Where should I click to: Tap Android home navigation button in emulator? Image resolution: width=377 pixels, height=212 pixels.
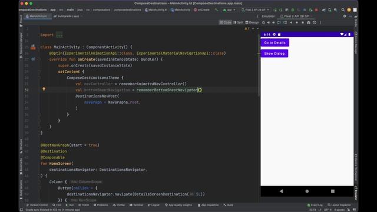(307, 191)
